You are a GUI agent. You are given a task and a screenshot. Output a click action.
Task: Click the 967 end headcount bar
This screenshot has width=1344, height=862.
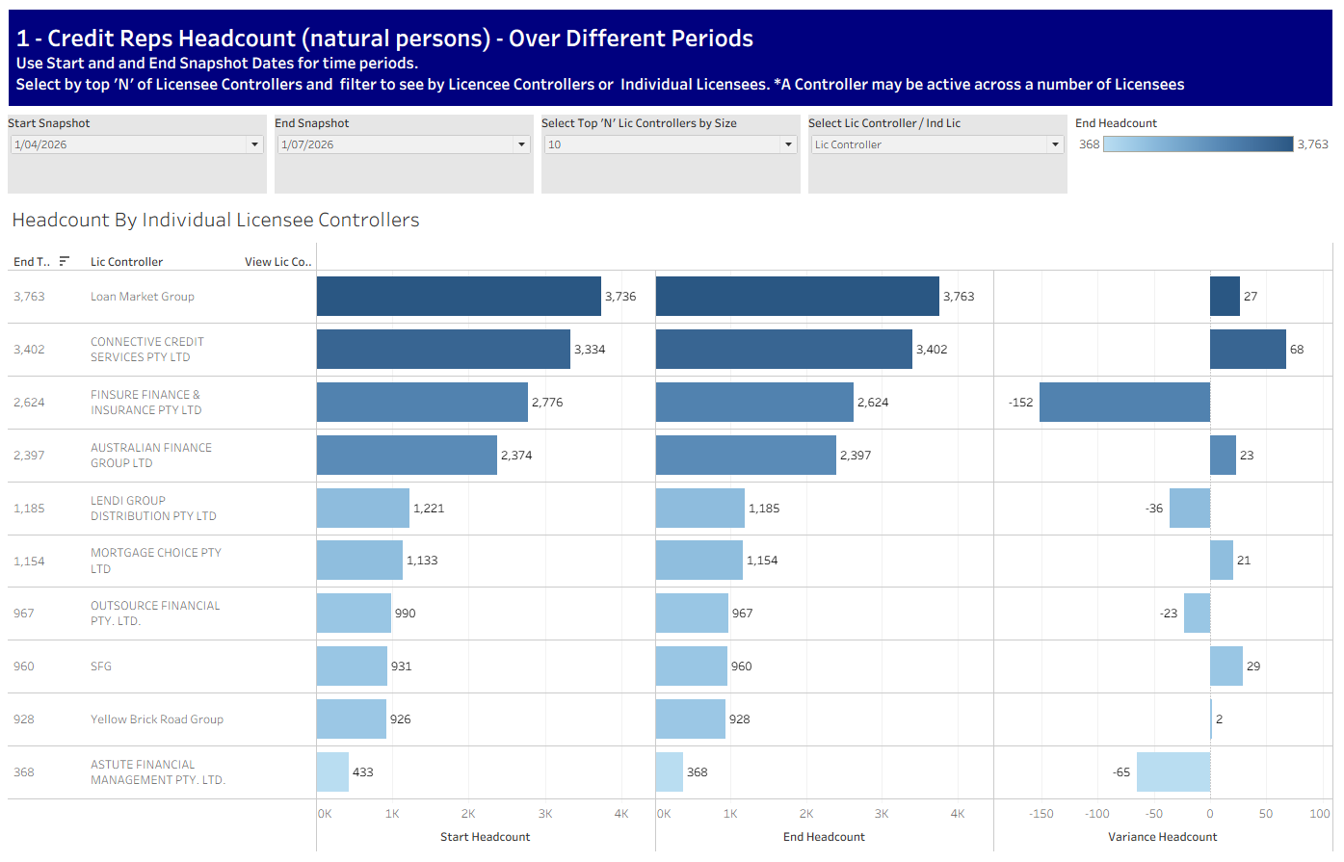[692, 614]
